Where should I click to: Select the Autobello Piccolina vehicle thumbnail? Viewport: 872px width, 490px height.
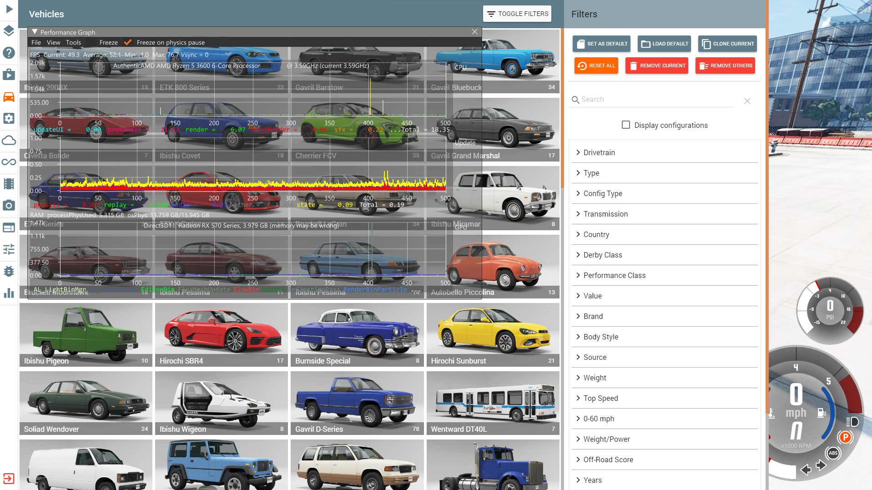[493, 267]
